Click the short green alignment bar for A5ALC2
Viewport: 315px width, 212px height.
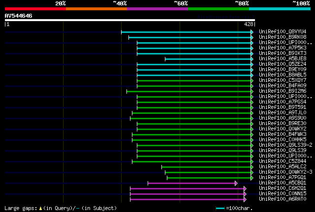coord(206,167)
